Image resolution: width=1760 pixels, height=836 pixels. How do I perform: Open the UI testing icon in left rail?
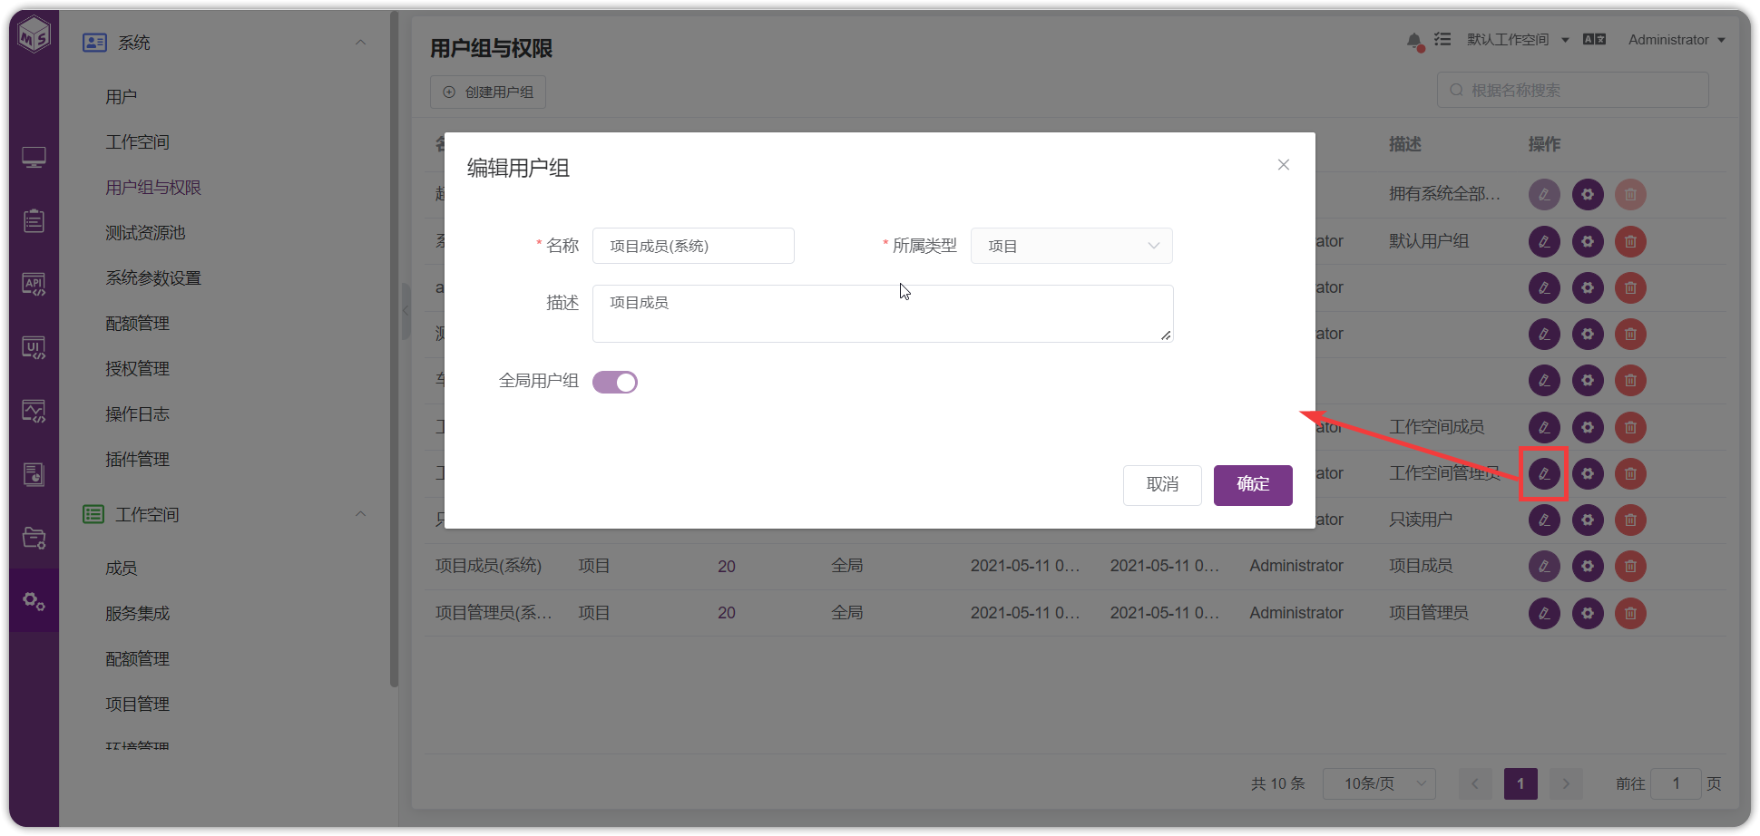point(34,348)
